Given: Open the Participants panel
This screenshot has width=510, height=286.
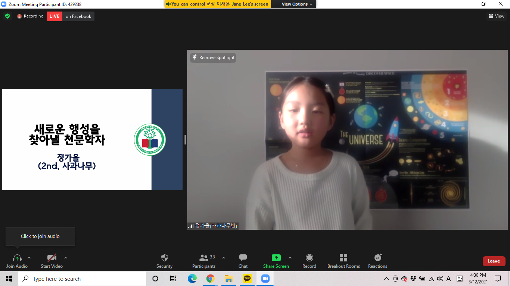Looking at the screenshot, I should [204, 258].
